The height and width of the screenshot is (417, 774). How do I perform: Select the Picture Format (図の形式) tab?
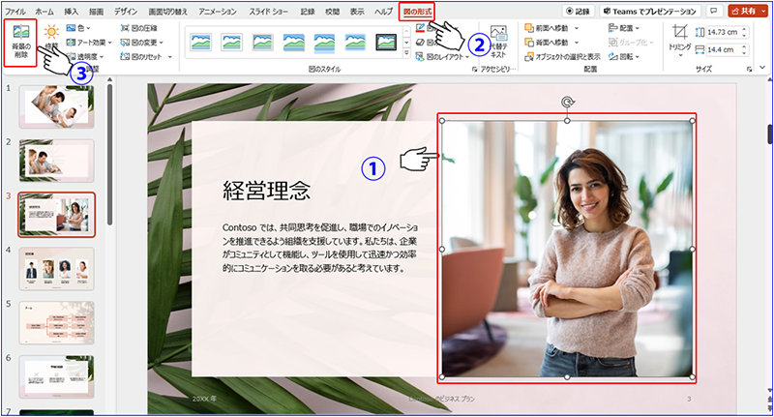[x=417, y=11]
